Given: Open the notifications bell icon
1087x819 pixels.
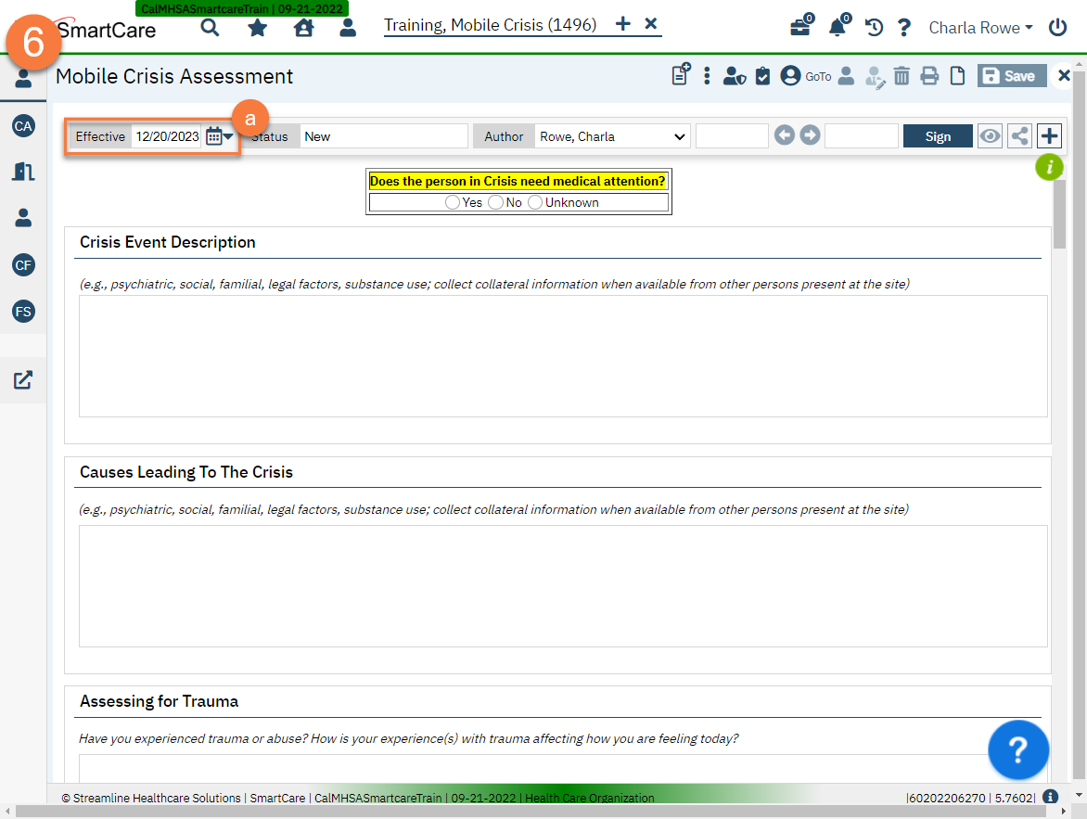Looking at the screenshot, I should 837,28.
